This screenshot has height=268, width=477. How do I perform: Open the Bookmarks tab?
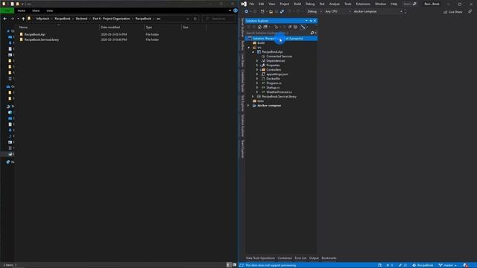(329, 258)
